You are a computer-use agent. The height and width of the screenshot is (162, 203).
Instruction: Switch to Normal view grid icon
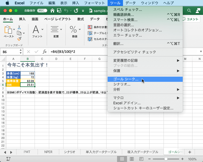point(122,159)
